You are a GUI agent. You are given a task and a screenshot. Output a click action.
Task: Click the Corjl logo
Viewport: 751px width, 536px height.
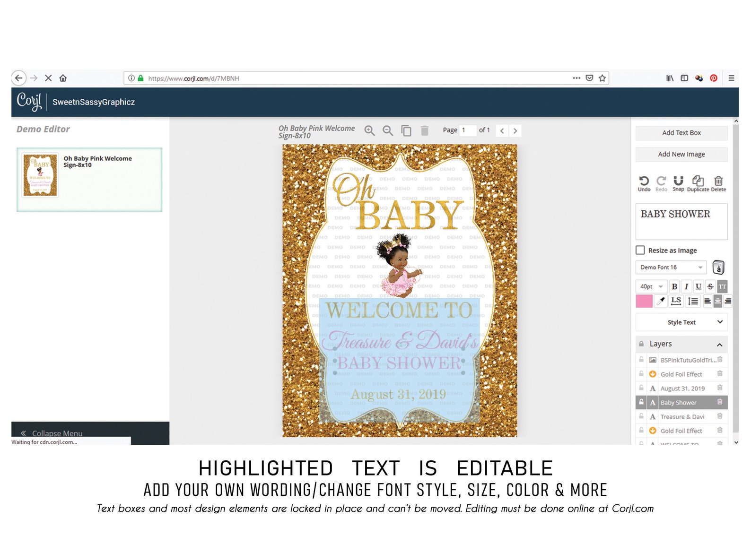click(29, 101)
